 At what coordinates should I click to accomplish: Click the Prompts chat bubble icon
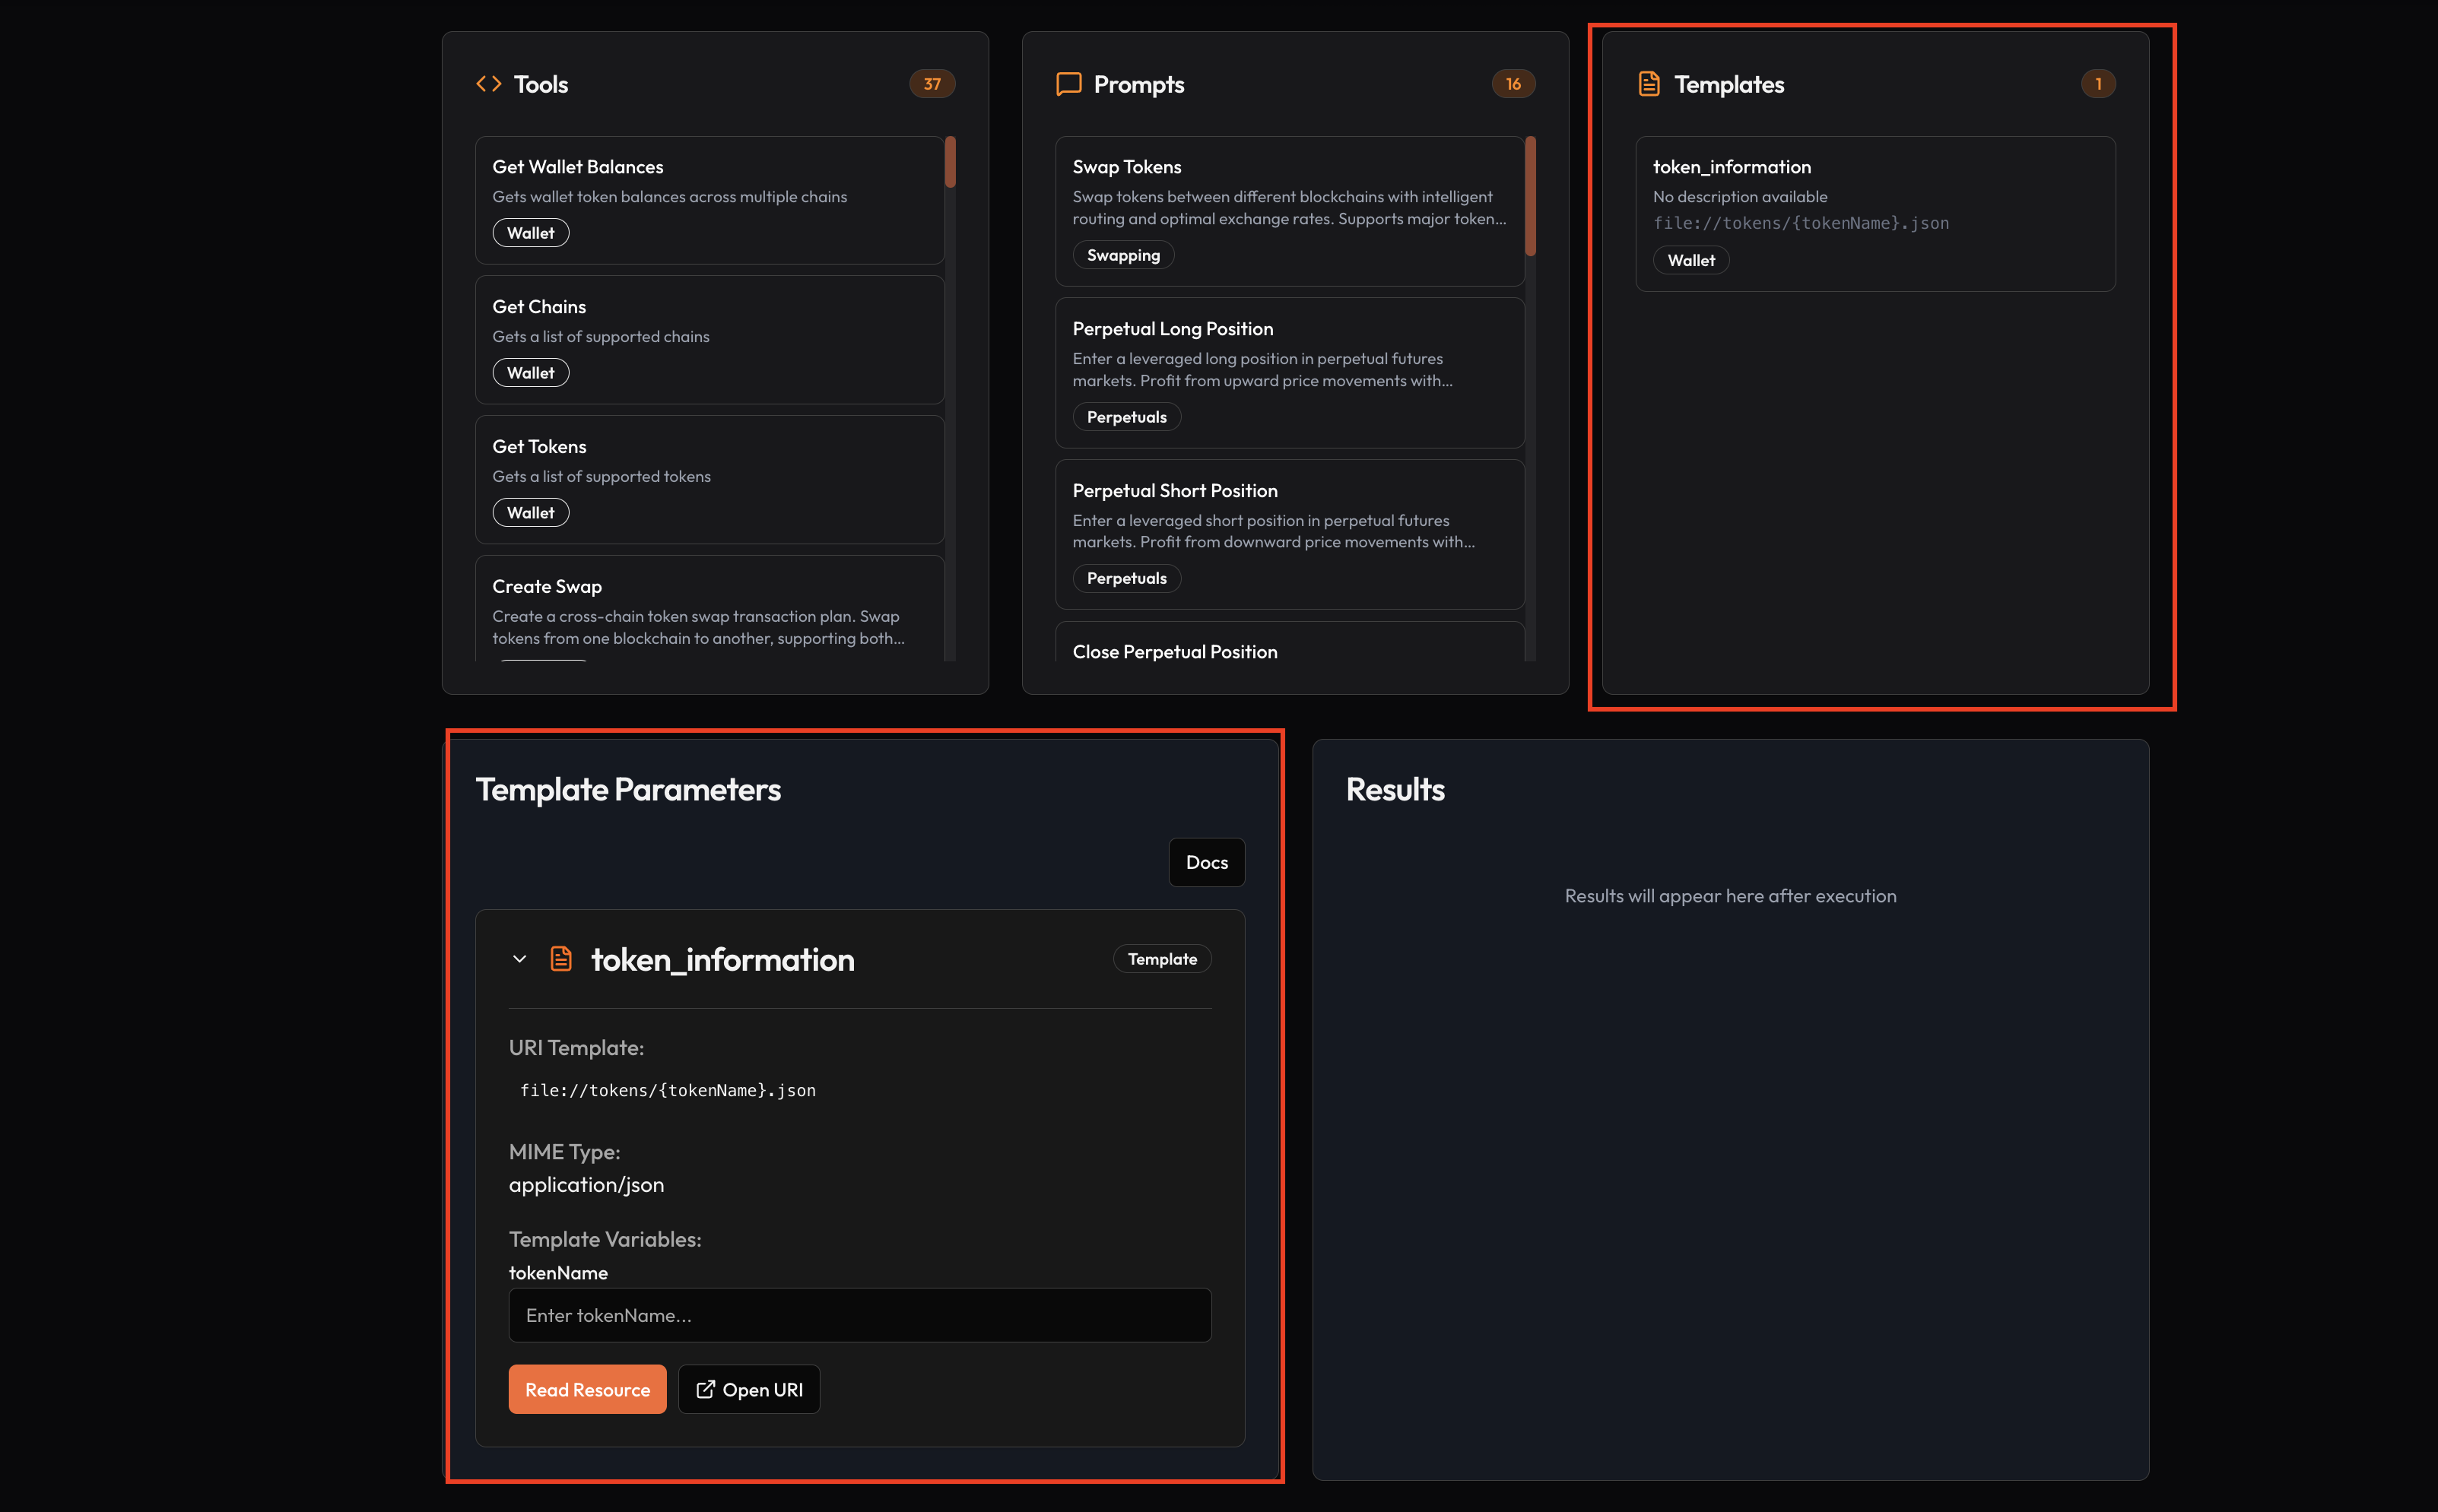(1068, 84)
